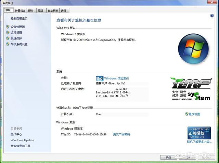219x163 pixels.
Task: Select the 自动更新 tab
Action: (53, 11)
